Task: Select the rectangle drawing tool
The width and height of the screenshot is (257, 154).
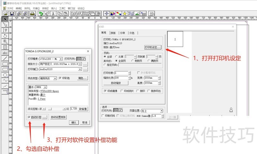Action: pyautogui.click(x=5, y=64)
